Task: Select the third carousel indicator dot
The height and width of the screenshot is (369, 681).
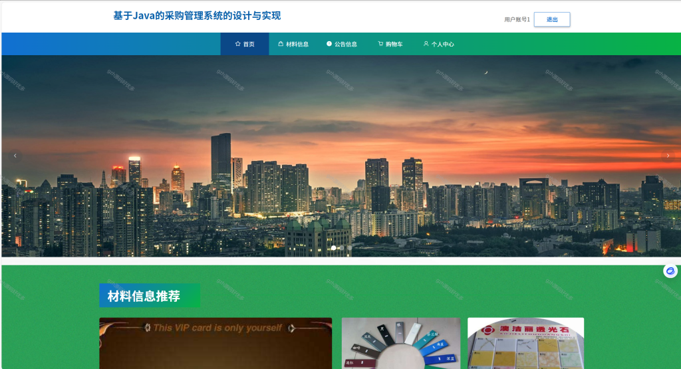Action: 350,248
